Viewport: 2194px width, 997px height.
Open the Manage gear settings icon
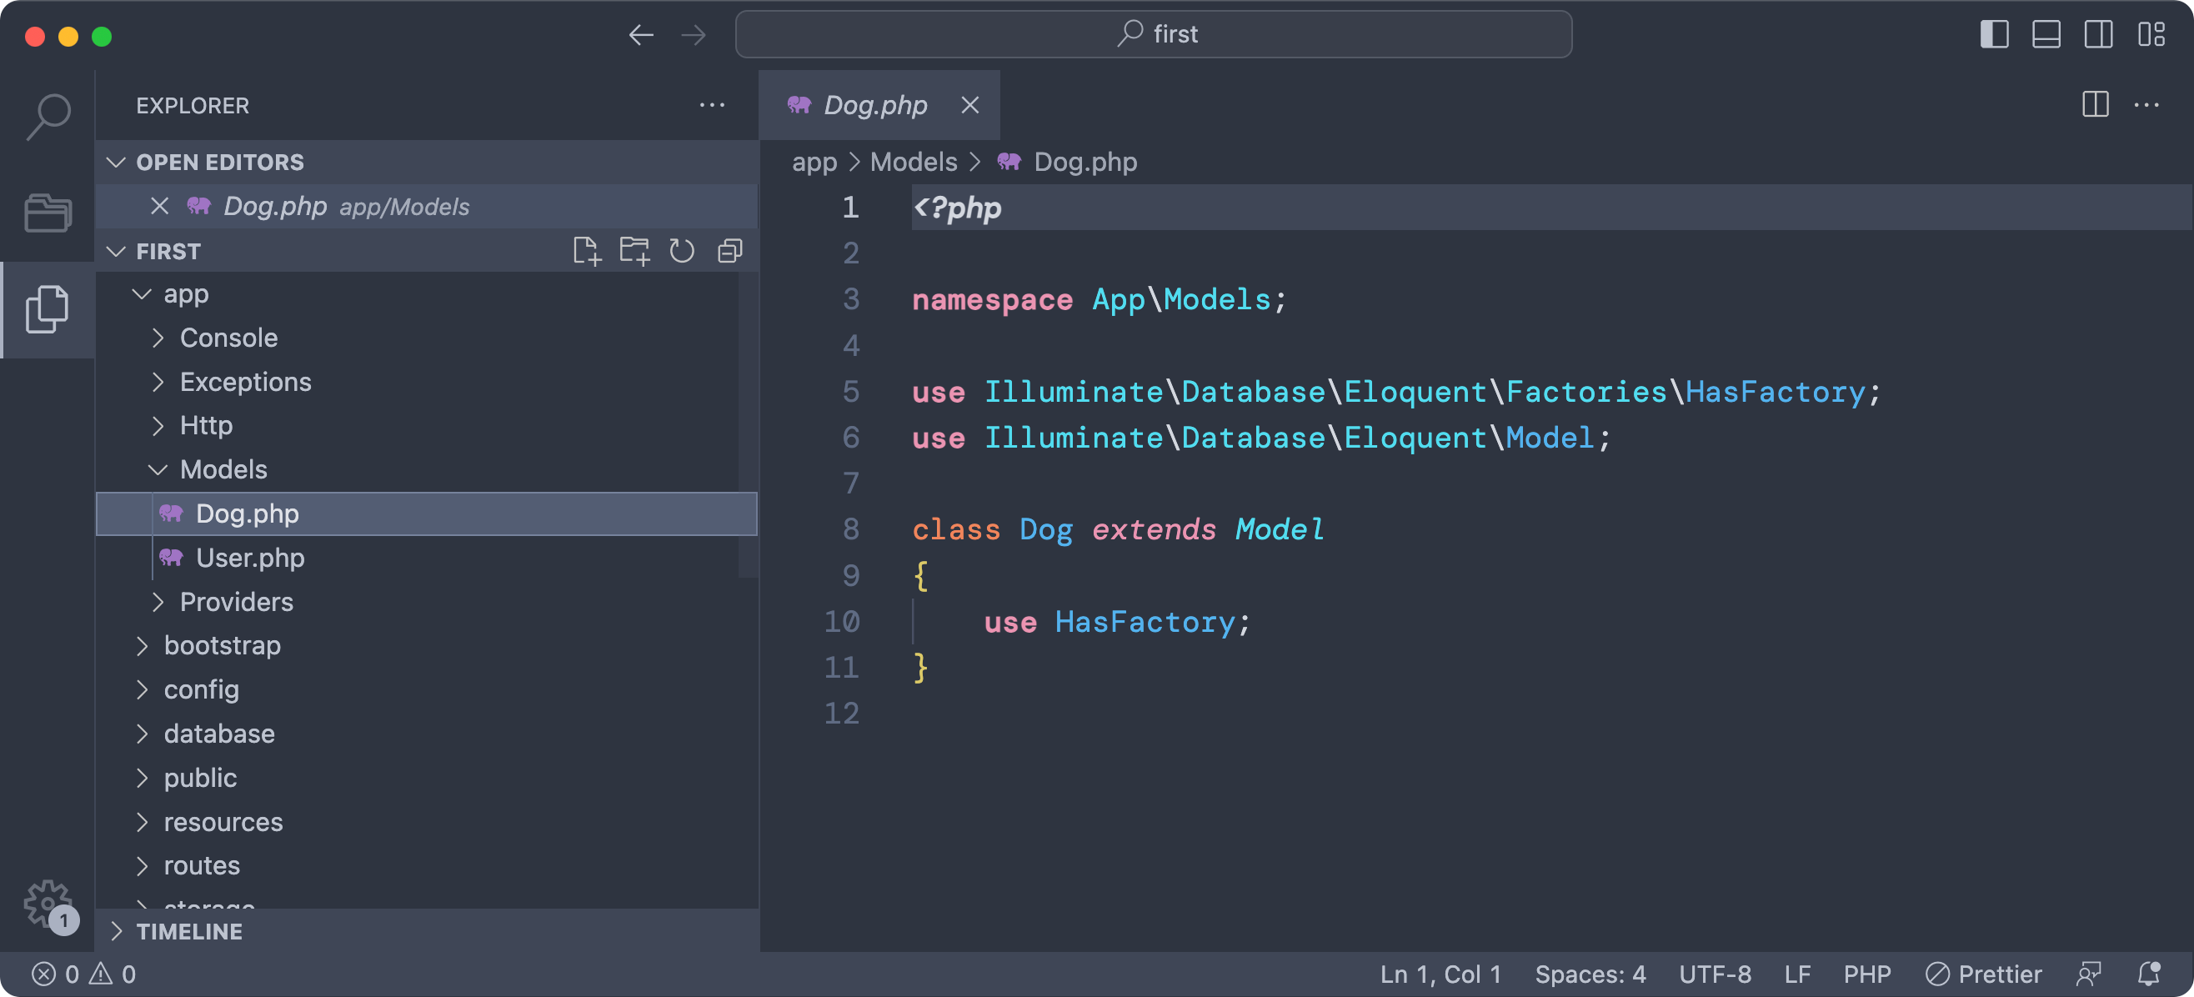46,903
